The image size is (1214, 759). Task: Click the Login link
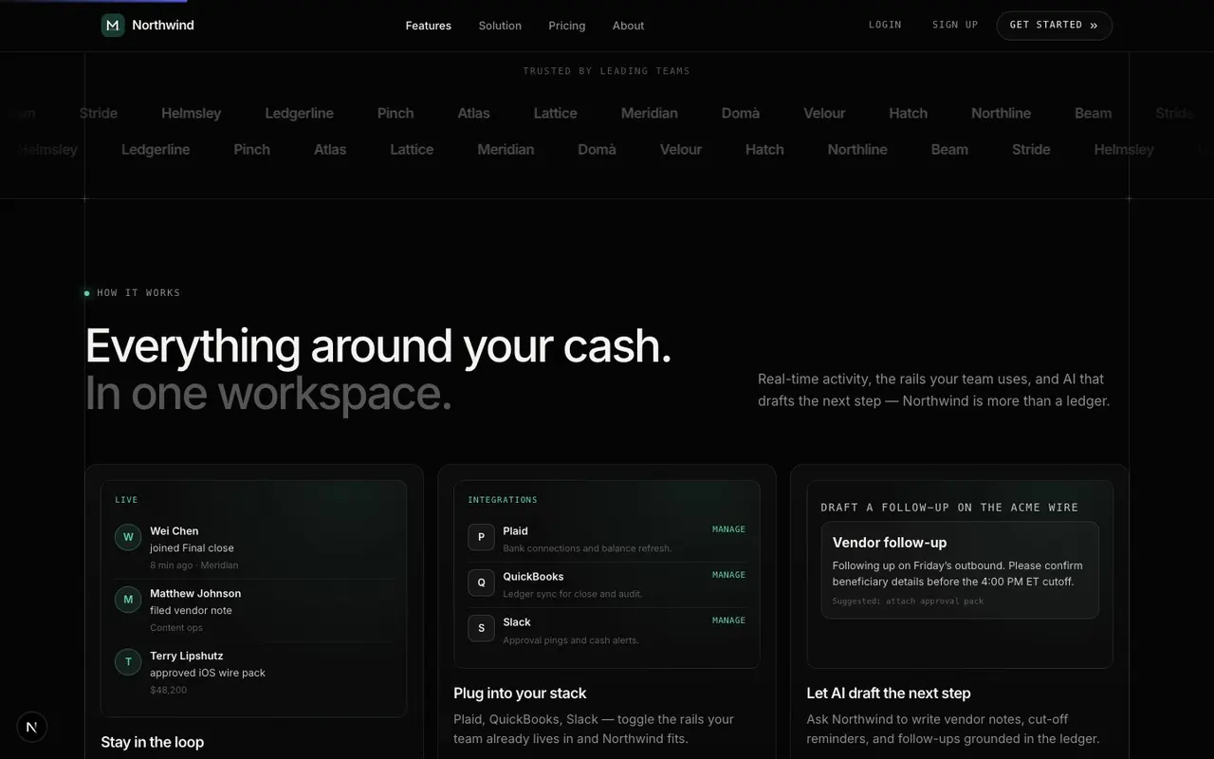(x=885, y=25)
